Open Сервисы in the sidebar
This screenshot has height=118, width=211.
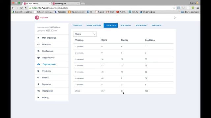point(52,84)
